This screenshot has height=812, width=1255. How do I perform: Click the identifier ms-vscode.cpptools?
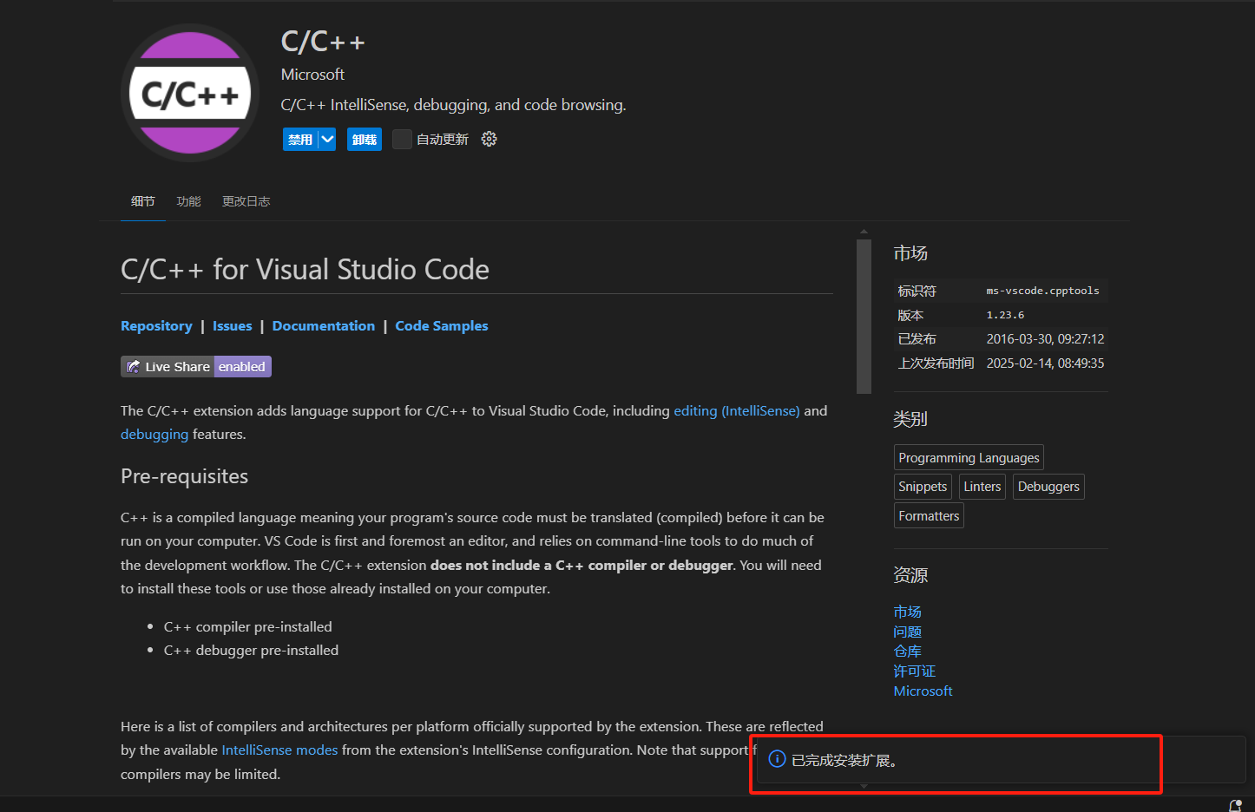click(x=1042, y=291)
